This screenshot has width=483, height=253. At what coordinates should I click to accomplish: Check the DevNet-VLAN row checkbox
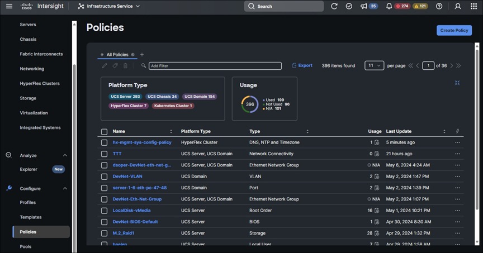(x=104, y=176)
